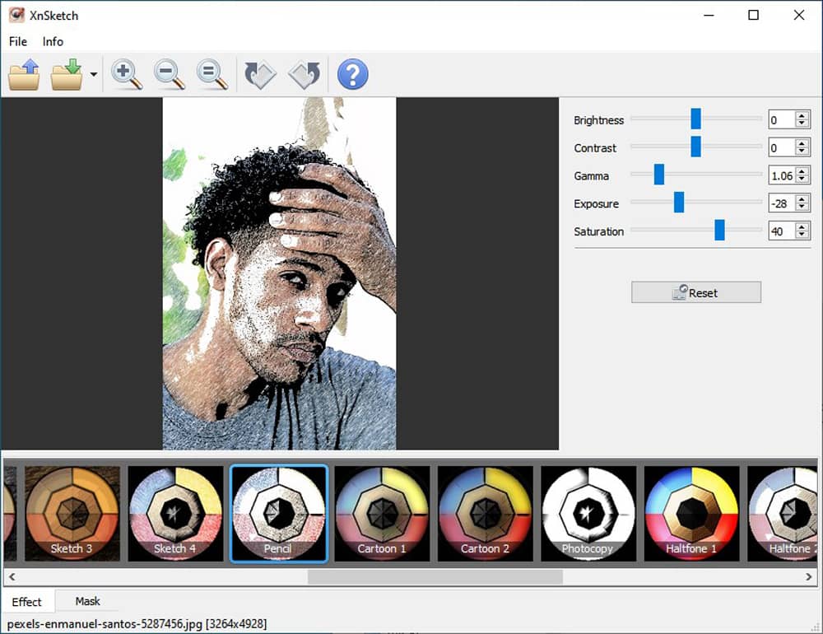Increase Brightness using its up stepper
The image size is (823, 634).
pyautogui.click(x=800, y=115)
